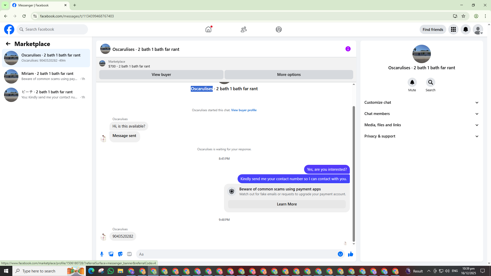
Task: Focus the Search Facebook field
Action: [x=52, y=29]
